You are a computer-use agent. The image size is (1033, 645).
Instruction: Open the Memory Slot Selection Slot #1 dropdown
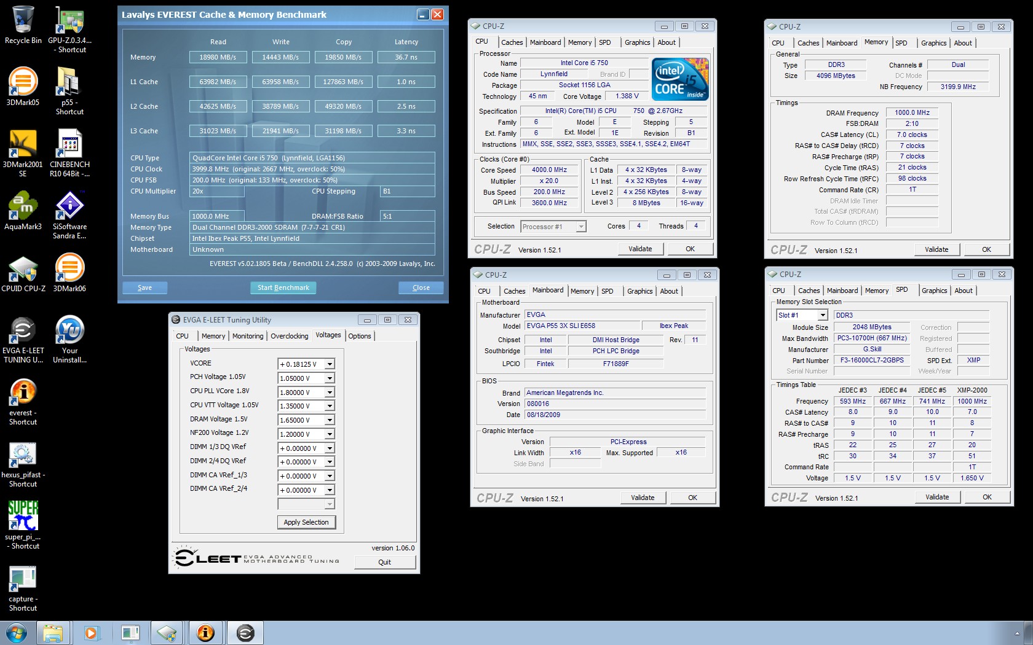823,315
